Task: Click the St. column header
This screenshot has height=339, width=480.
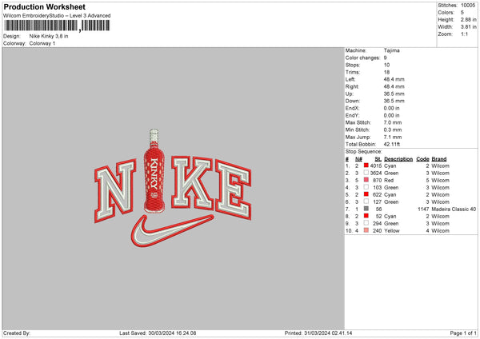Action: click(x=378, y=159)
